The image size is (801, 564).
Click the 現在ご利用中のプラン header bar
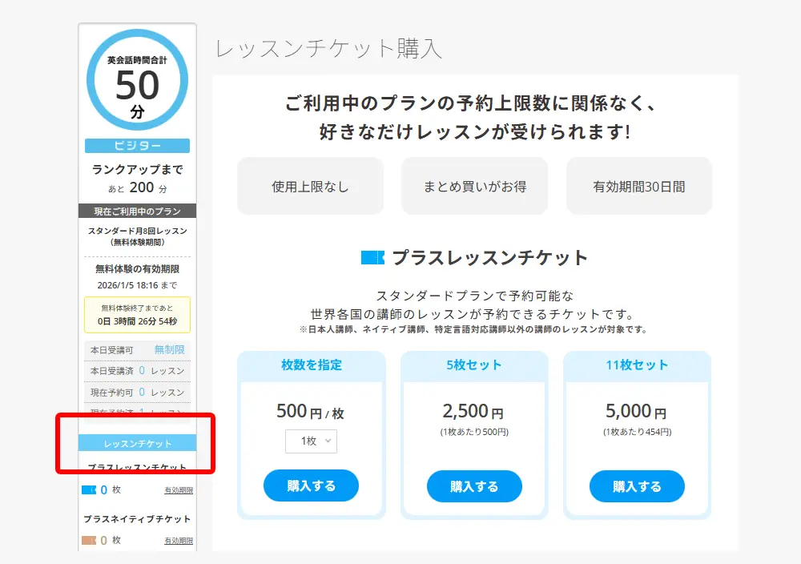point(137,211)
